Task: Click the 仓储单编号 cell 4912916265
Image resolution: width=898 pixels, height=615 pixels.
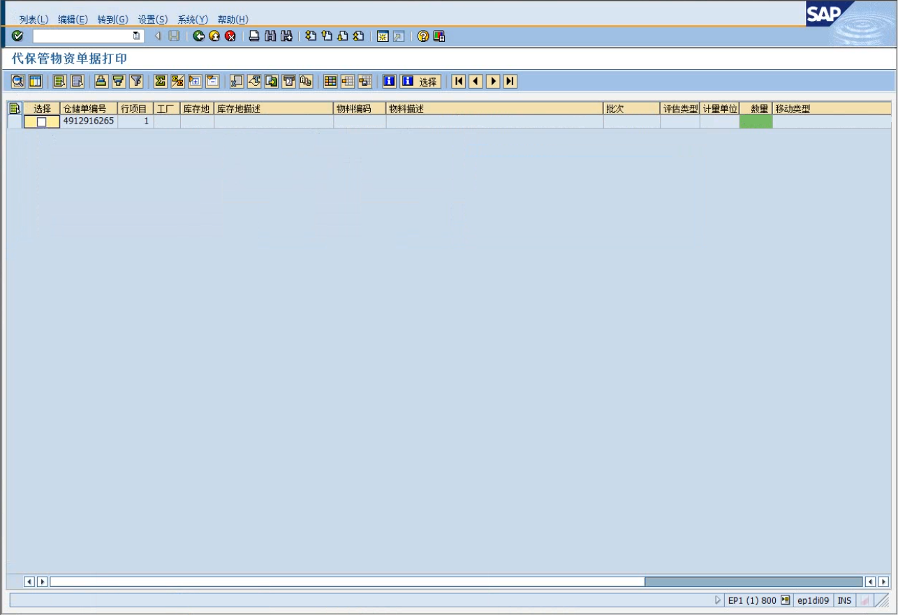Action: (89, 121)
